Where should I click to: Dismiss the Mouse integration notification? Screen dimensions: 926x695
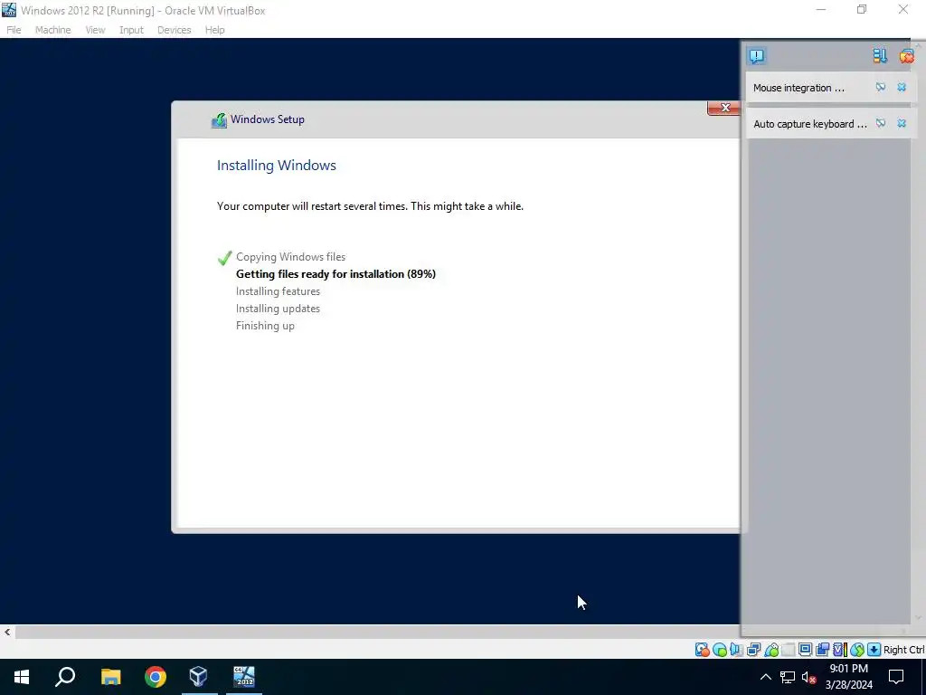[x=902, y=88]
